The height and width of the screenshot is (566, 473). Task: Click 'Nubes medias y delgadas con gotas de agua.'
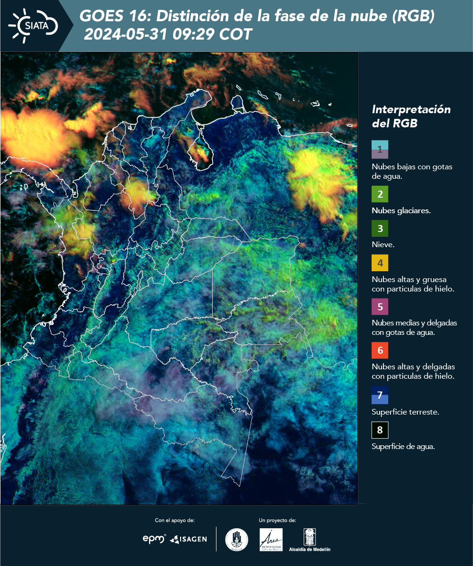(414, 328)
